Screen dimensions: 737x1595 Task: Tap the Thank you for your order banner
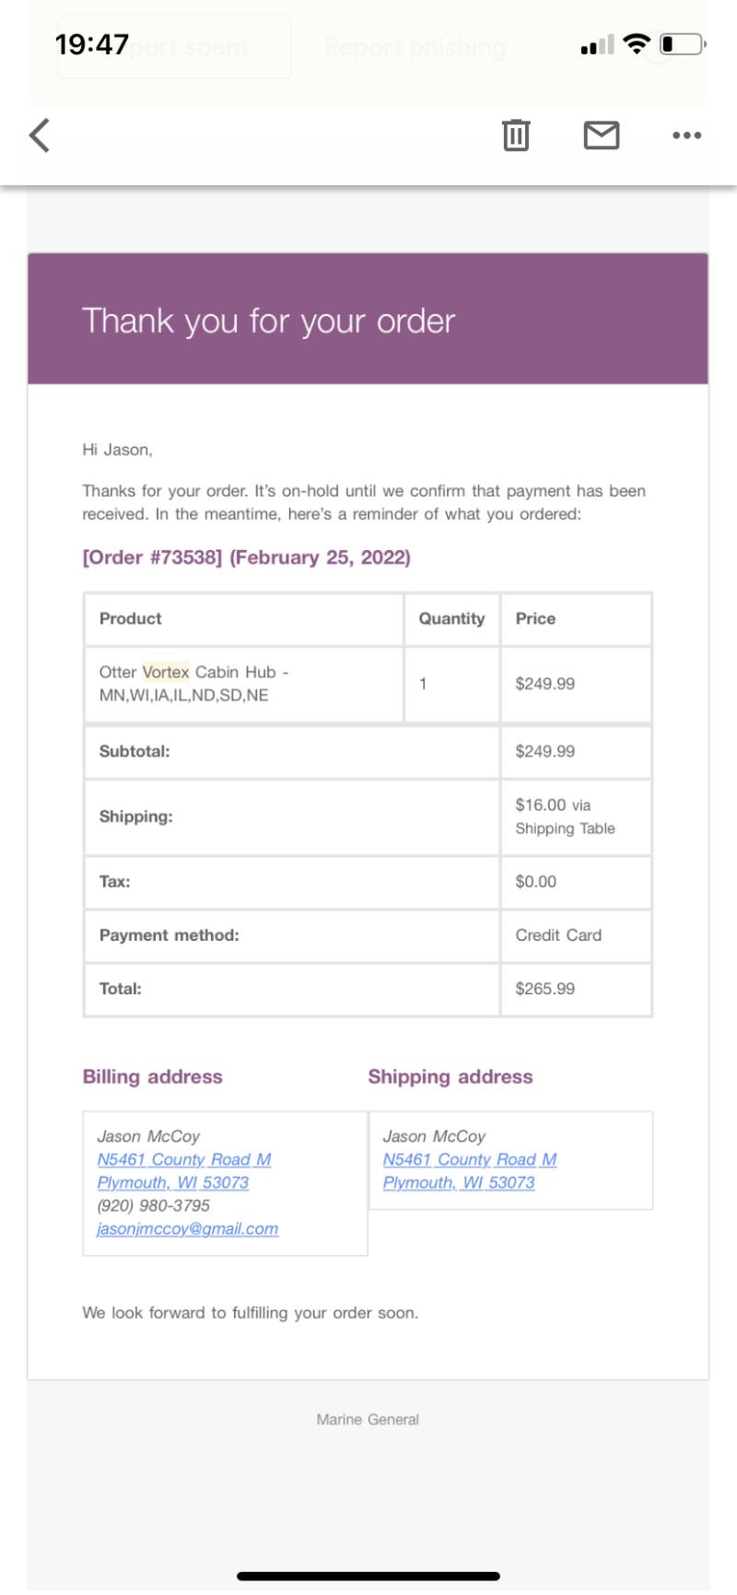(368, 319)
